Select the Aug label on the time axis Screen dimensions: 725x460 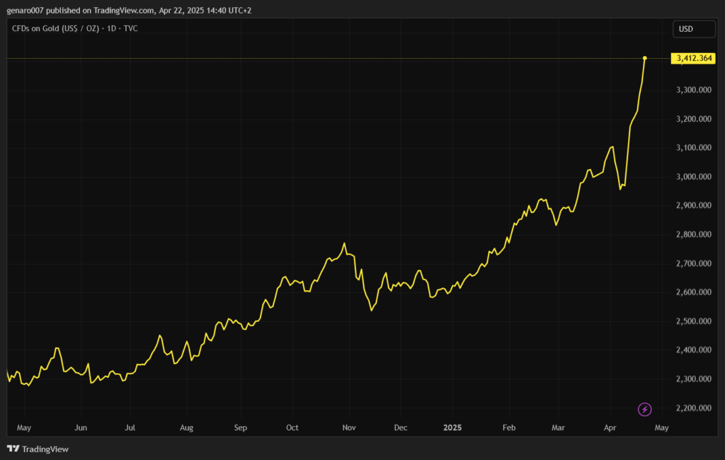[187, 427]
